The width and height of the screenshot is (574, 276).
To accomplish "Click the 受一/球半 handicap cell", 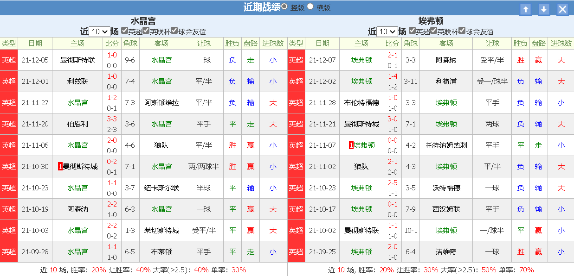I will [x=492, y=81].
